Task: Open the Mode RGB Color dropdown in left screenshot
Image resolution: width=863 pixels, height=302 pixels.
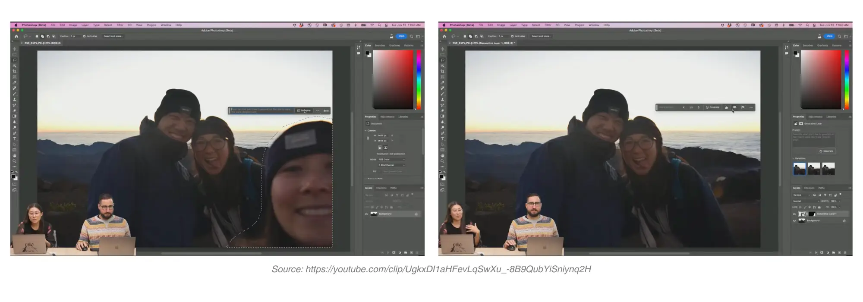Action: pos(391,160)
